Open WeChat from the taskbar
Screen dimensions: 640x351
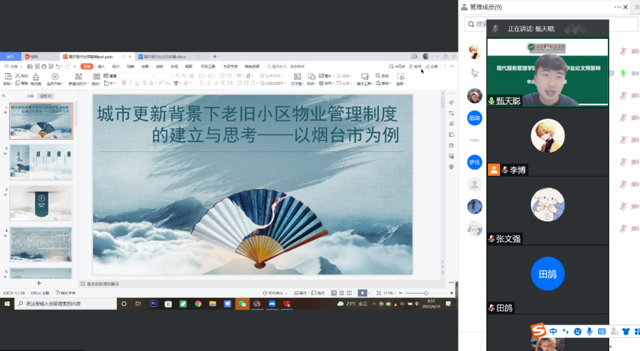click(242, 303)
